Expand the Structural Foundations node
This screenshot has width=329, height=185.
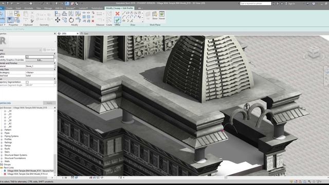2,158
